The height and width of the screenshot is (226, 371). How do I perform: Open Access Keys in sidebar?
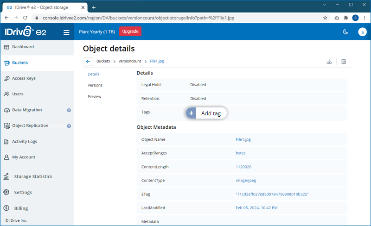pos(24,78)
